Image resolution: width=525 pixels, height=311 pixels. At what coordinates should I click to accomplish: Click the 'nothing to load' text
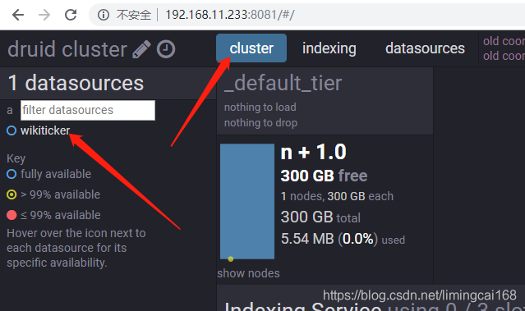[x=260, y=107]
